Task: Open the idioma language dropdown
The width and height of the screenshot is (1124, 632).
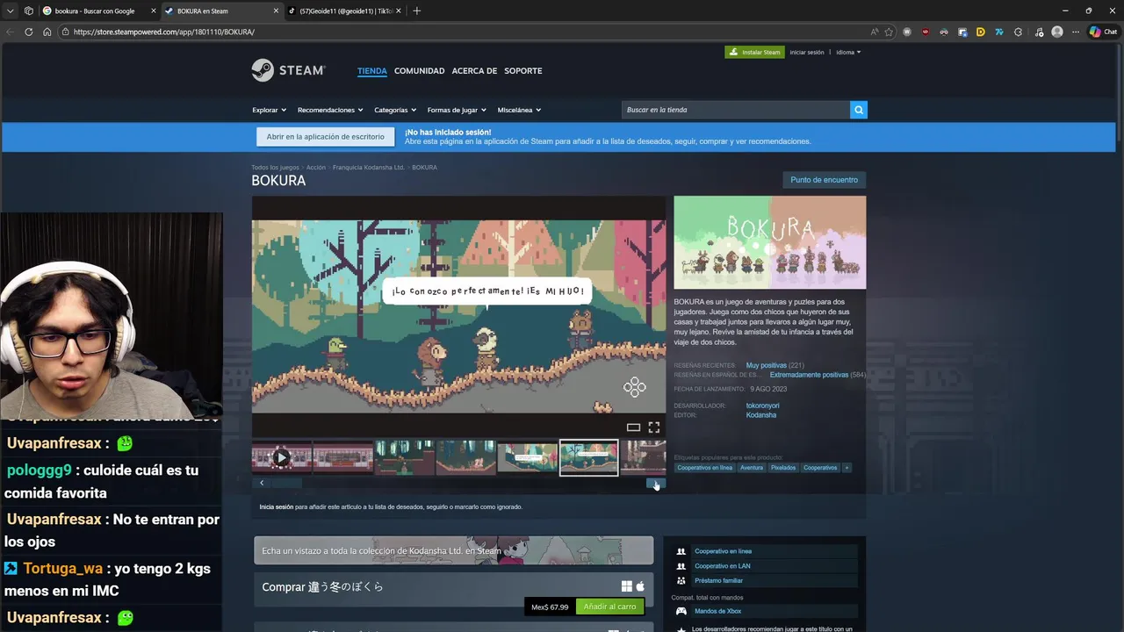Action: point(848,52)
